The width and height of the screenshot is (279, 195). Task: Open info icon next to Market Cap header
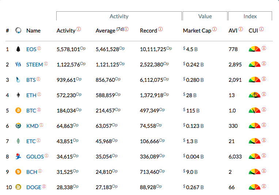(214, 29)
